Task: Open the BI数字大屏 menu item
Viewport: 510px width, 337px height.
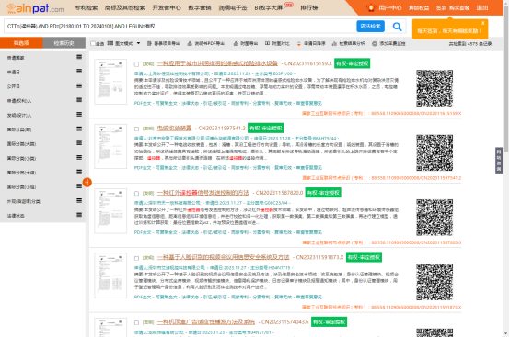Action: point(269,7)
